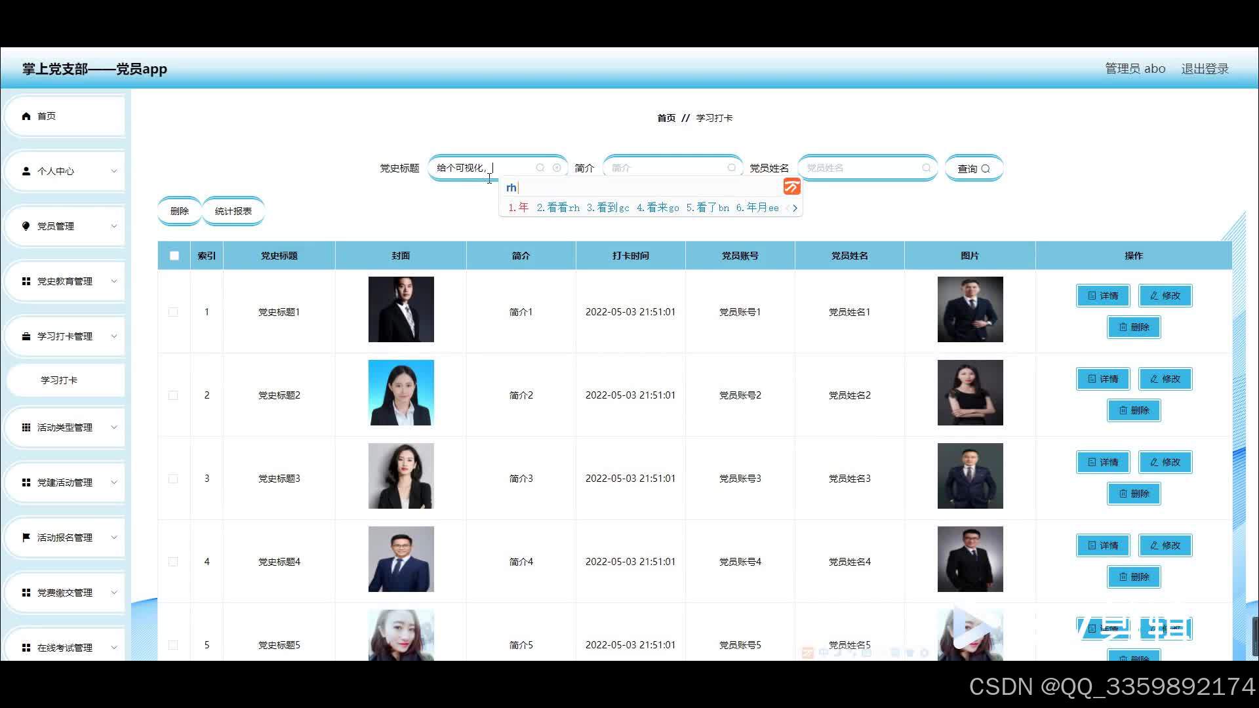Expand 活动类型管理 menu chevron
This screenshot has width=1259, height=708.
click(x=113, y=427)
